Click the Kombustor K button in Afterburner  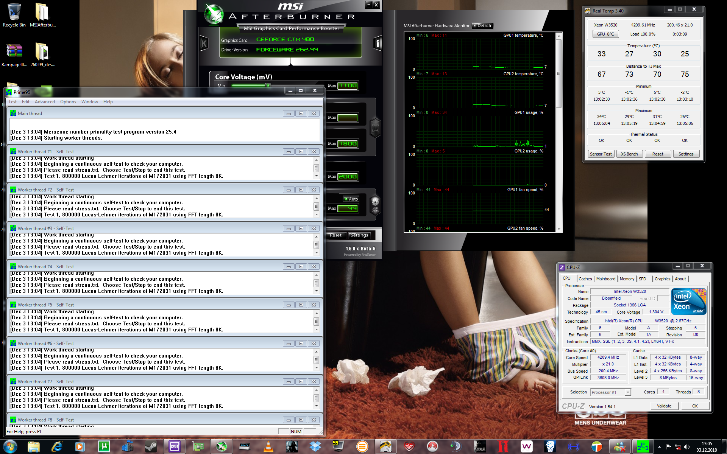pos(204,44)
